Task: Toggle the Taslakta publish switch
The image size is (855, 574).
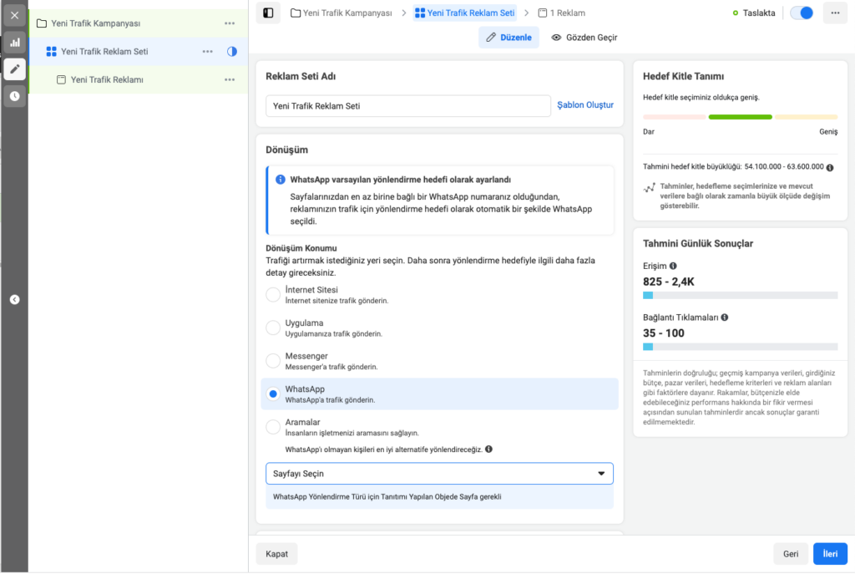Action: pos(801,13)
